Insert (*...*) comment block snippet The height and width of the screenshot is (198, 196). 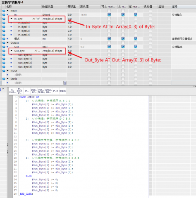(55, 91)
